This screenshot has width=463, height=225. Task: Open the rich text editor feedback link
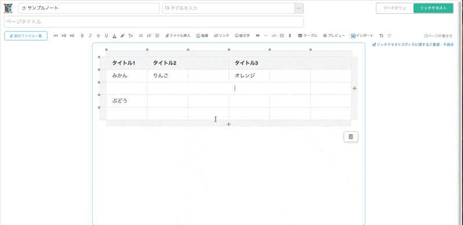(413, 45)
